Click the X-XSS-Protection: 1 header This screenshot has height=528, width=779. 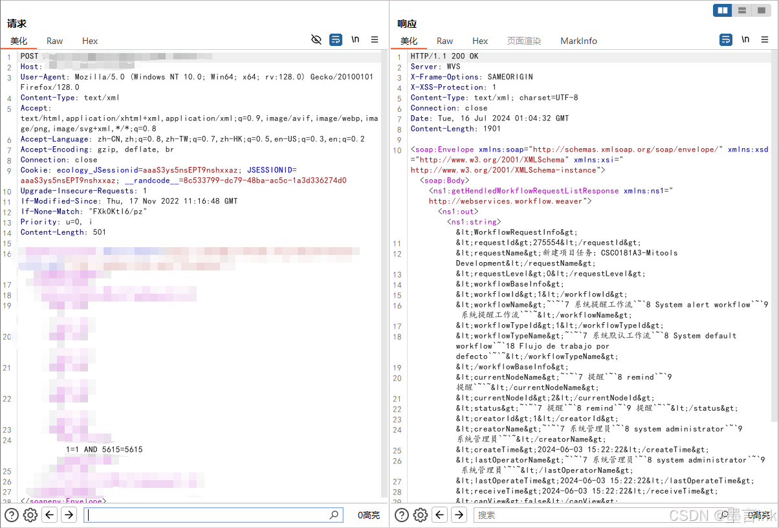coord(454,87)
